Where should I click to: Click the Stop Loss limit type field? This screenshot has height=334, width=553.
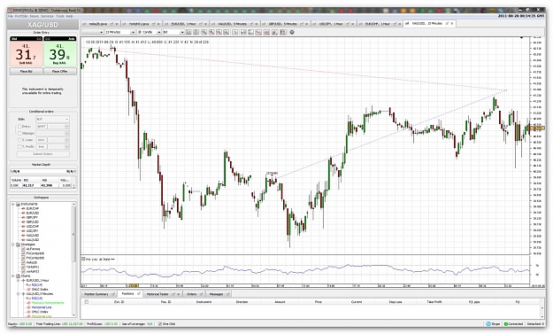pyautogui.click(x=42, y=140)
